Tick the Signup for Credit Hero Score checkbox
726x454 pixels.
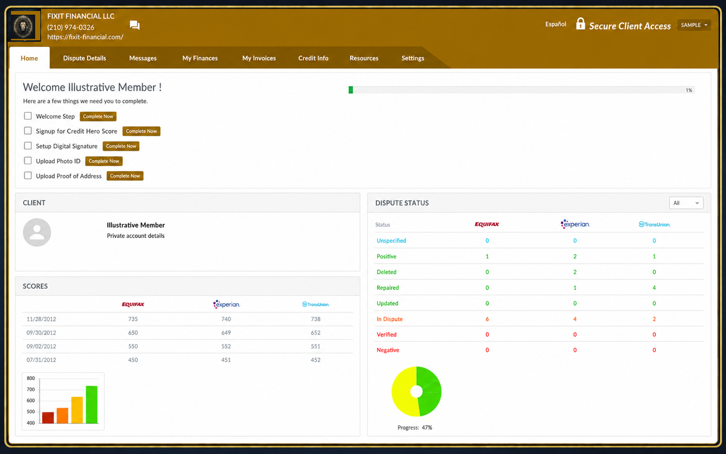28,131
